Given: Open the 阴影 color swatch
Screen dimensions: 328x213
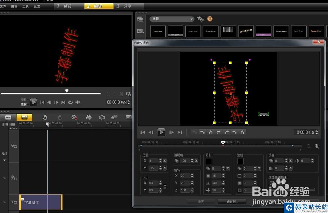Looking at the screenshot, I should 209,161.
